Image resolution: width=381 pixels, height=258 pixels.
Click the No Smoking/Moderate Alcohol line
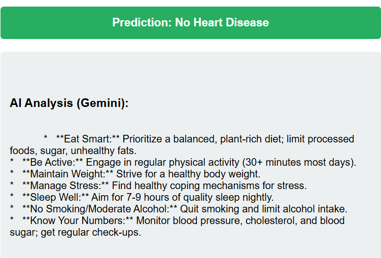click(179, 209)
